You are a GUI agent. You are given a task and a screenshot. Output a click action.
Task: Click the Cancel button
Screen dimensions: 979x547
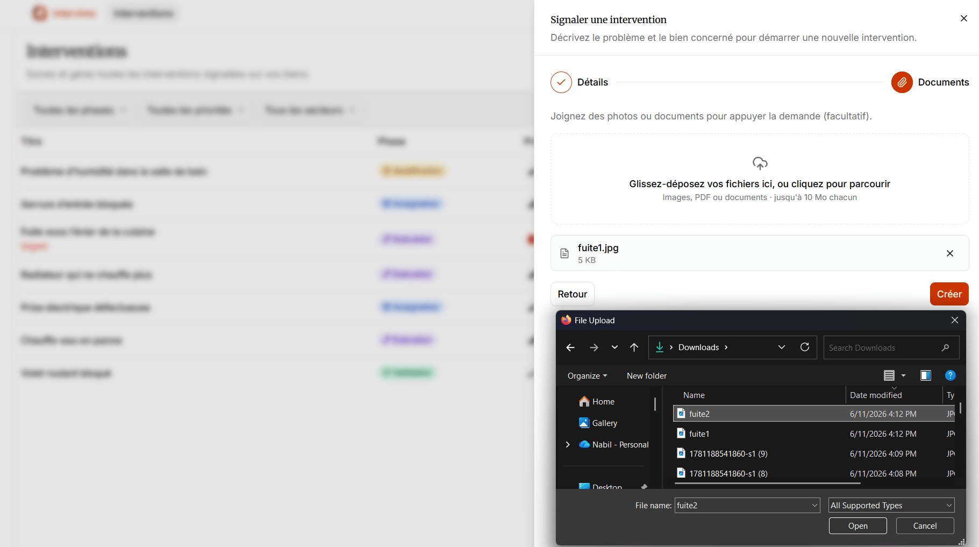(x=925, y=525)
